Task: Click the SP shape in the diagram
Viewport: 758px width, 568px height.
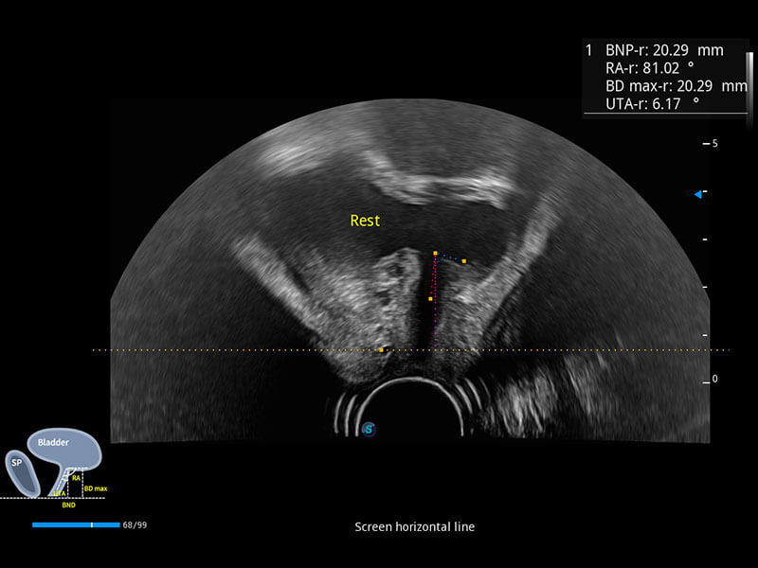Action: (17, 465)
